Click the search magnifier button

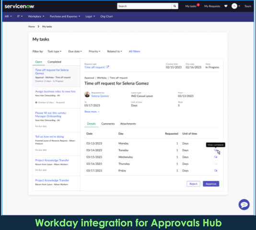[x=175, y=6]
